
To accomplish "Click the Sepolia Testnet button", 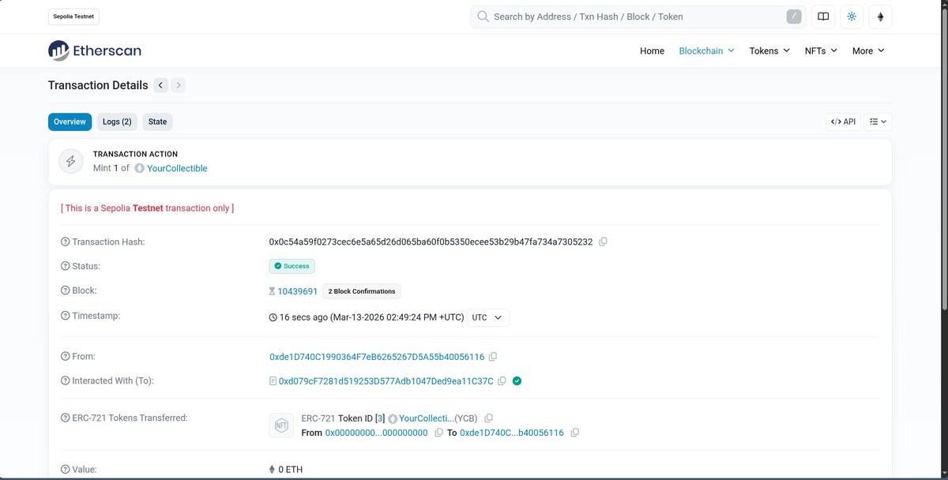I will click(x=73, y=16).
